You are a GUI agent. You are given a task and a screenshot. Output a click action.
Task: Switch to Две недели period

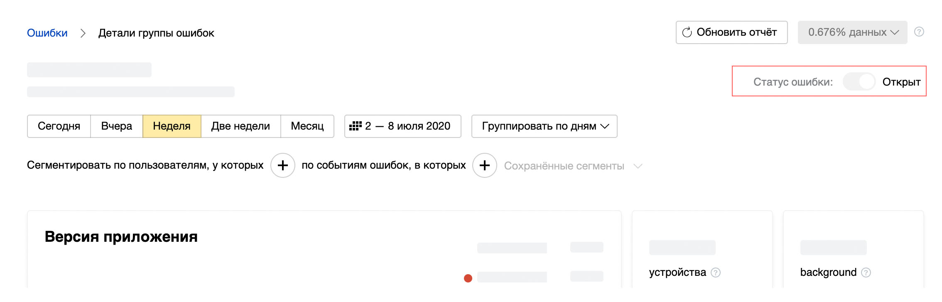click(240, 126)
